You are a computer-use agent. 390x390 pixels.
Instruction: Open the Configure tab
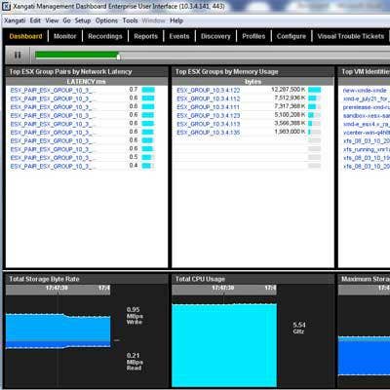292,36
